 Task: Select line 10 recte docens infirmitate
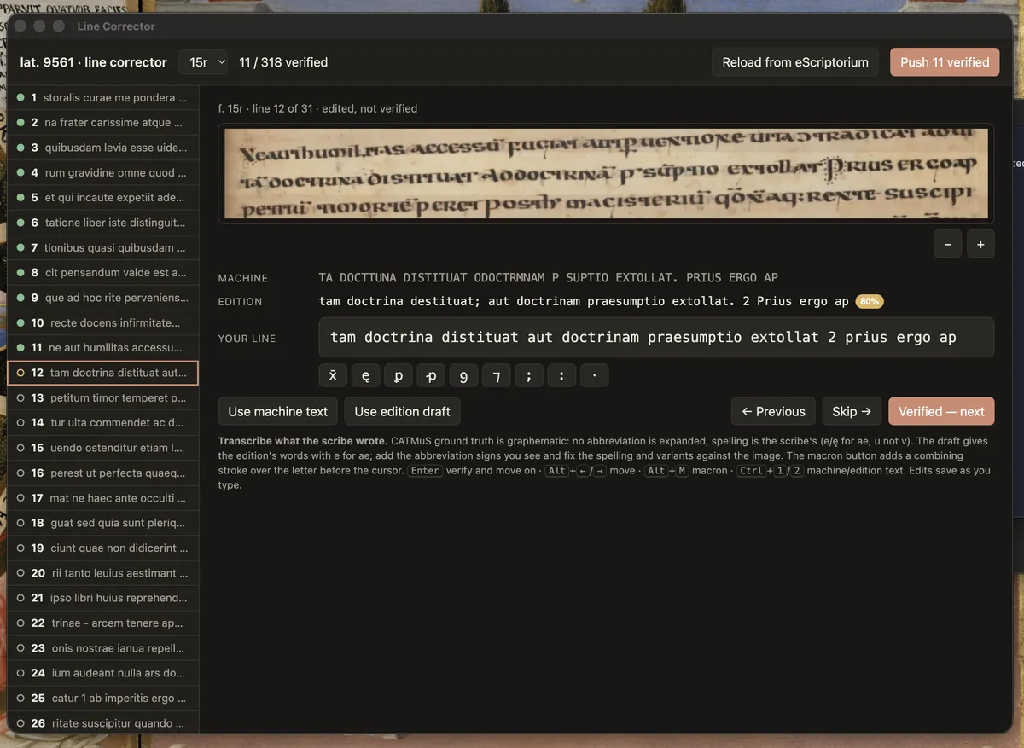tap(102, 322)
